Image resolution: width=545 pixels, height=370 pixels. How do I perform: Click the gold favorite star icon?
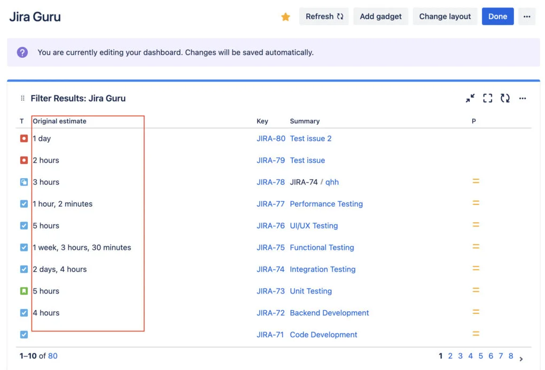tap(285, 17)
